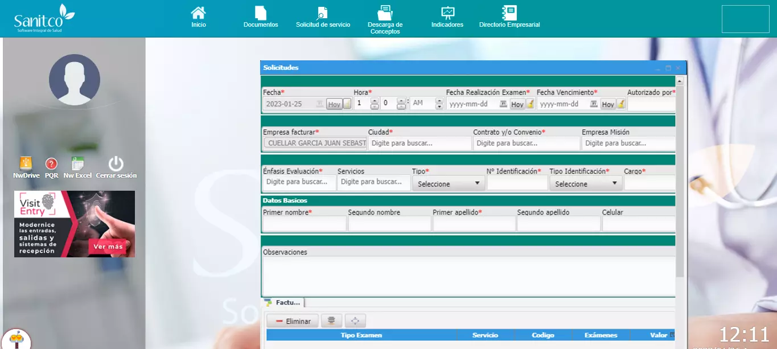
Task: Launch NwDrive from sidebar
Action: coord(26,164)
